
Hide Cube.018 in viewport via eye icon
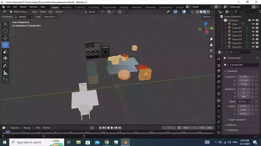pyautogui.click(x=253, y=32)
